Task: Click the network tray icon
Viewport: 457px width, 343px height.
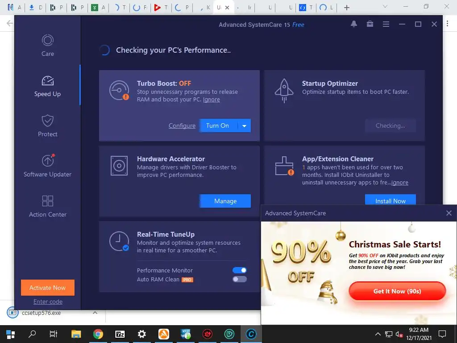Action: (389, 334)
